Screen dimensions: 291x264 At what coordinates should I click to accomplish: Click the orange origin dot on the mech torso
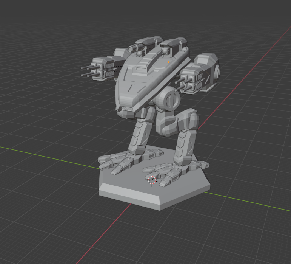coord(168,62)
